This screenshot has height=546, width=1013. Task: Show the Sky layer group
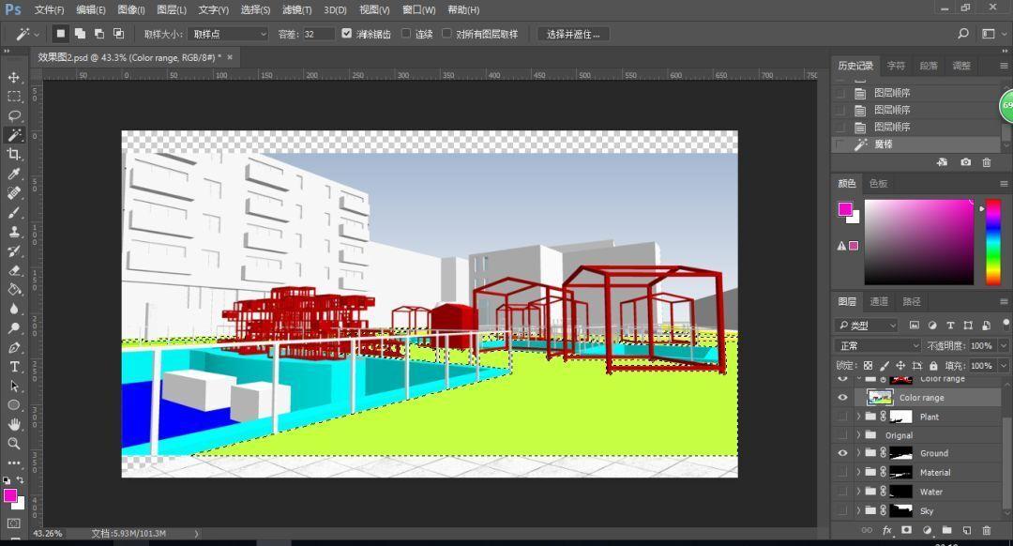click(x=842, y=510)
